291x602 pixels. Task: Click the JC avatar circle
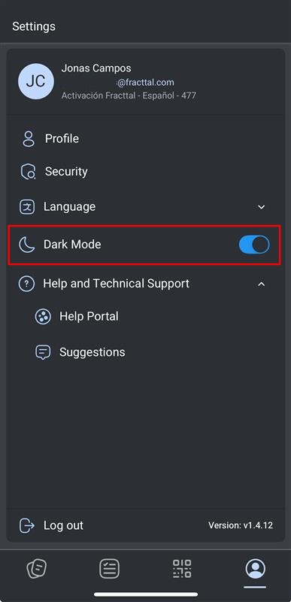36,81
